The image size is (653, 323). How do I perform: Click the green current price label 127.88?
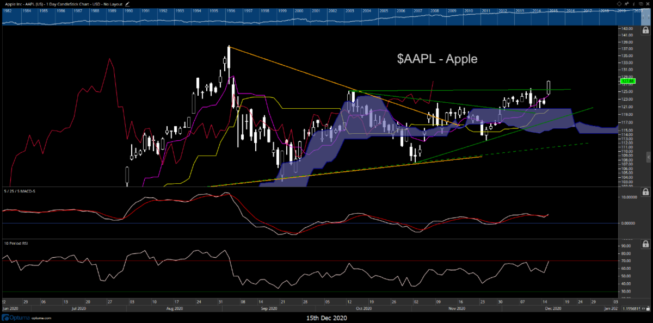[627, 81]
